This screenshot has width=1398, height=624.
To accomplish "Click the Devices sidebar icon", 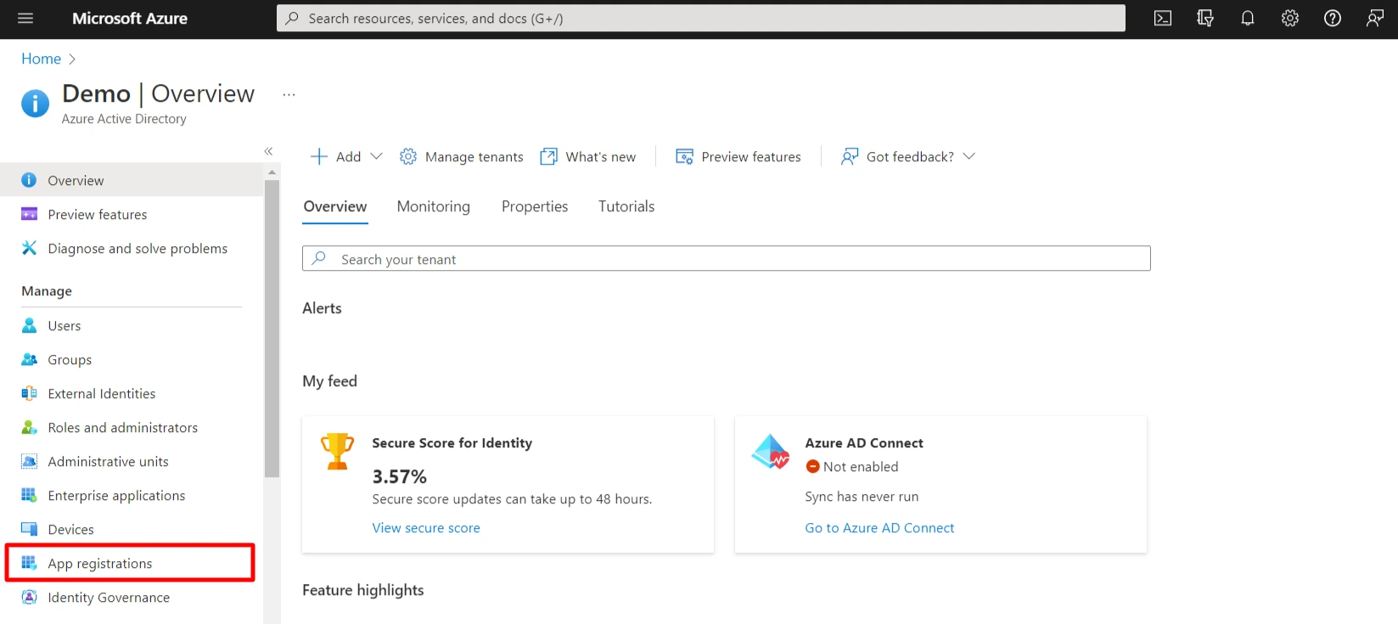I will 29,529.
